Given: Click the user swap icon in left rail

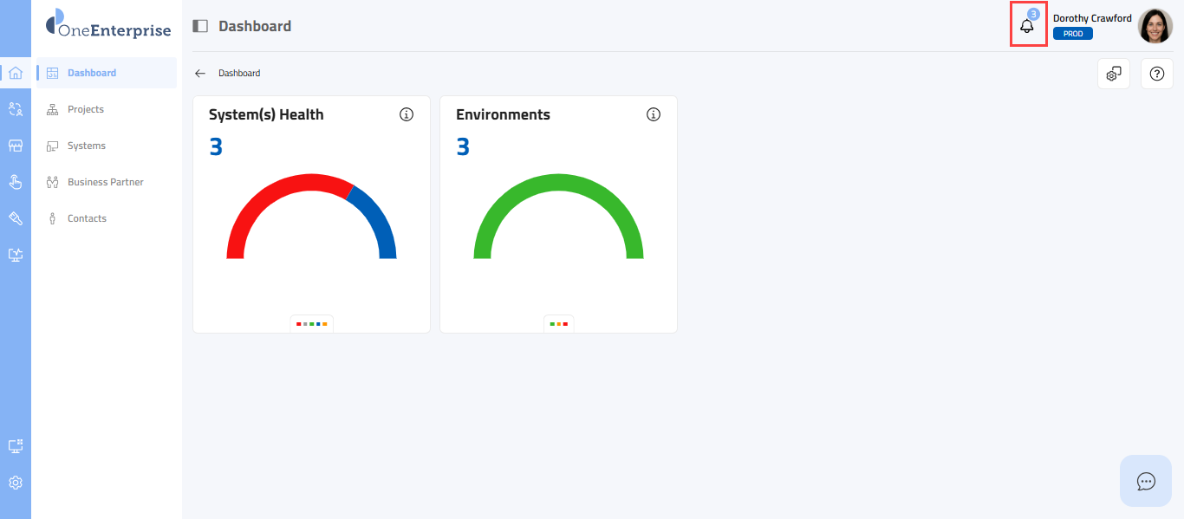Looking at the screenshot, I should [16, 109].
